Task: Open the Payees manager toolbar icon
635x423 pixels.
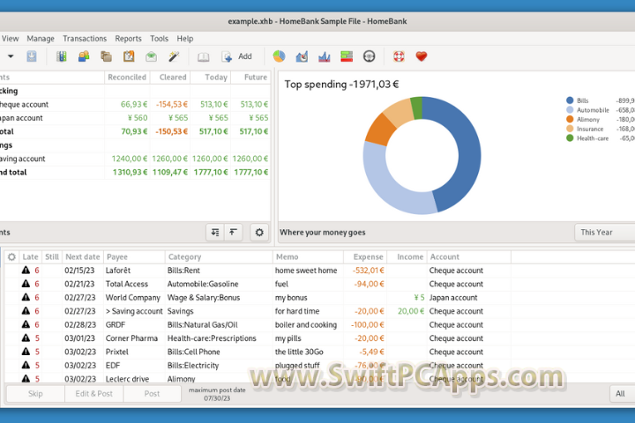Action: coord(84,56)
